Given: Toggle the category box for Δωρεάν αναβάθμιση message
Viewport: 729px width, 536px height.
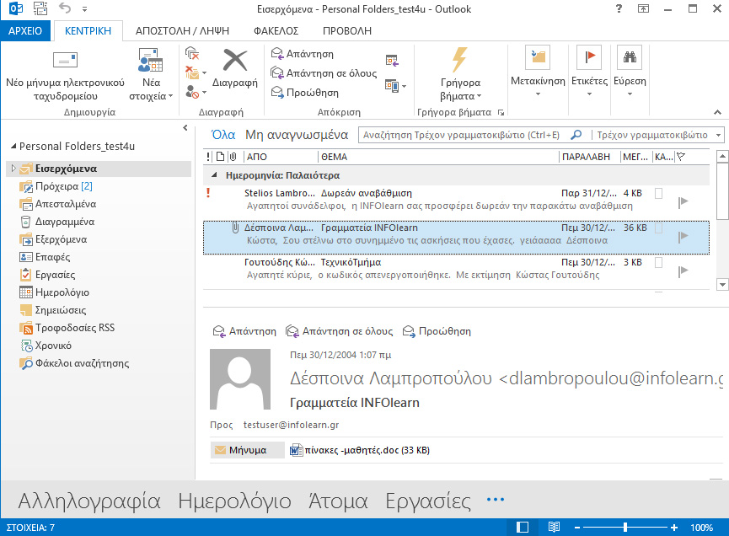Looking at the screenshot, I should 659,193.
